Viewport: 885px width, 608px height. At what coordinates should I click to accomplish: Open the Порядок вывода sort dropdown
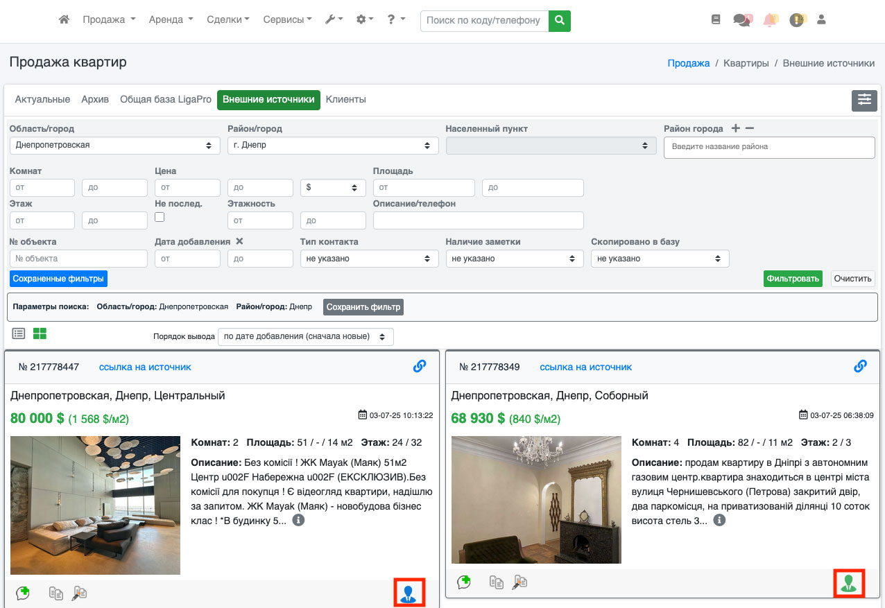(305, 337)
